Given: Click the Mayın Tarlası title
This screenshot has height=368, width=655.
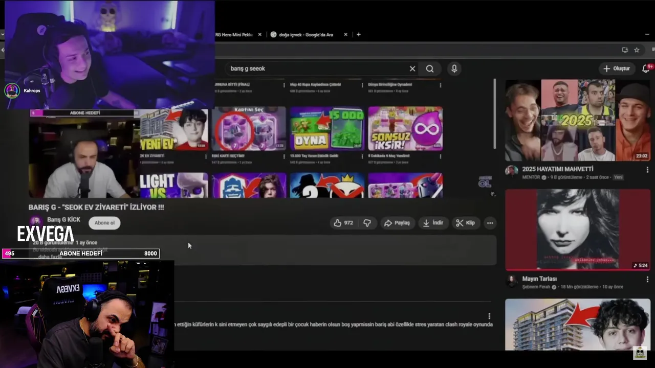Looking at the screenshot, I should (539, 279).
